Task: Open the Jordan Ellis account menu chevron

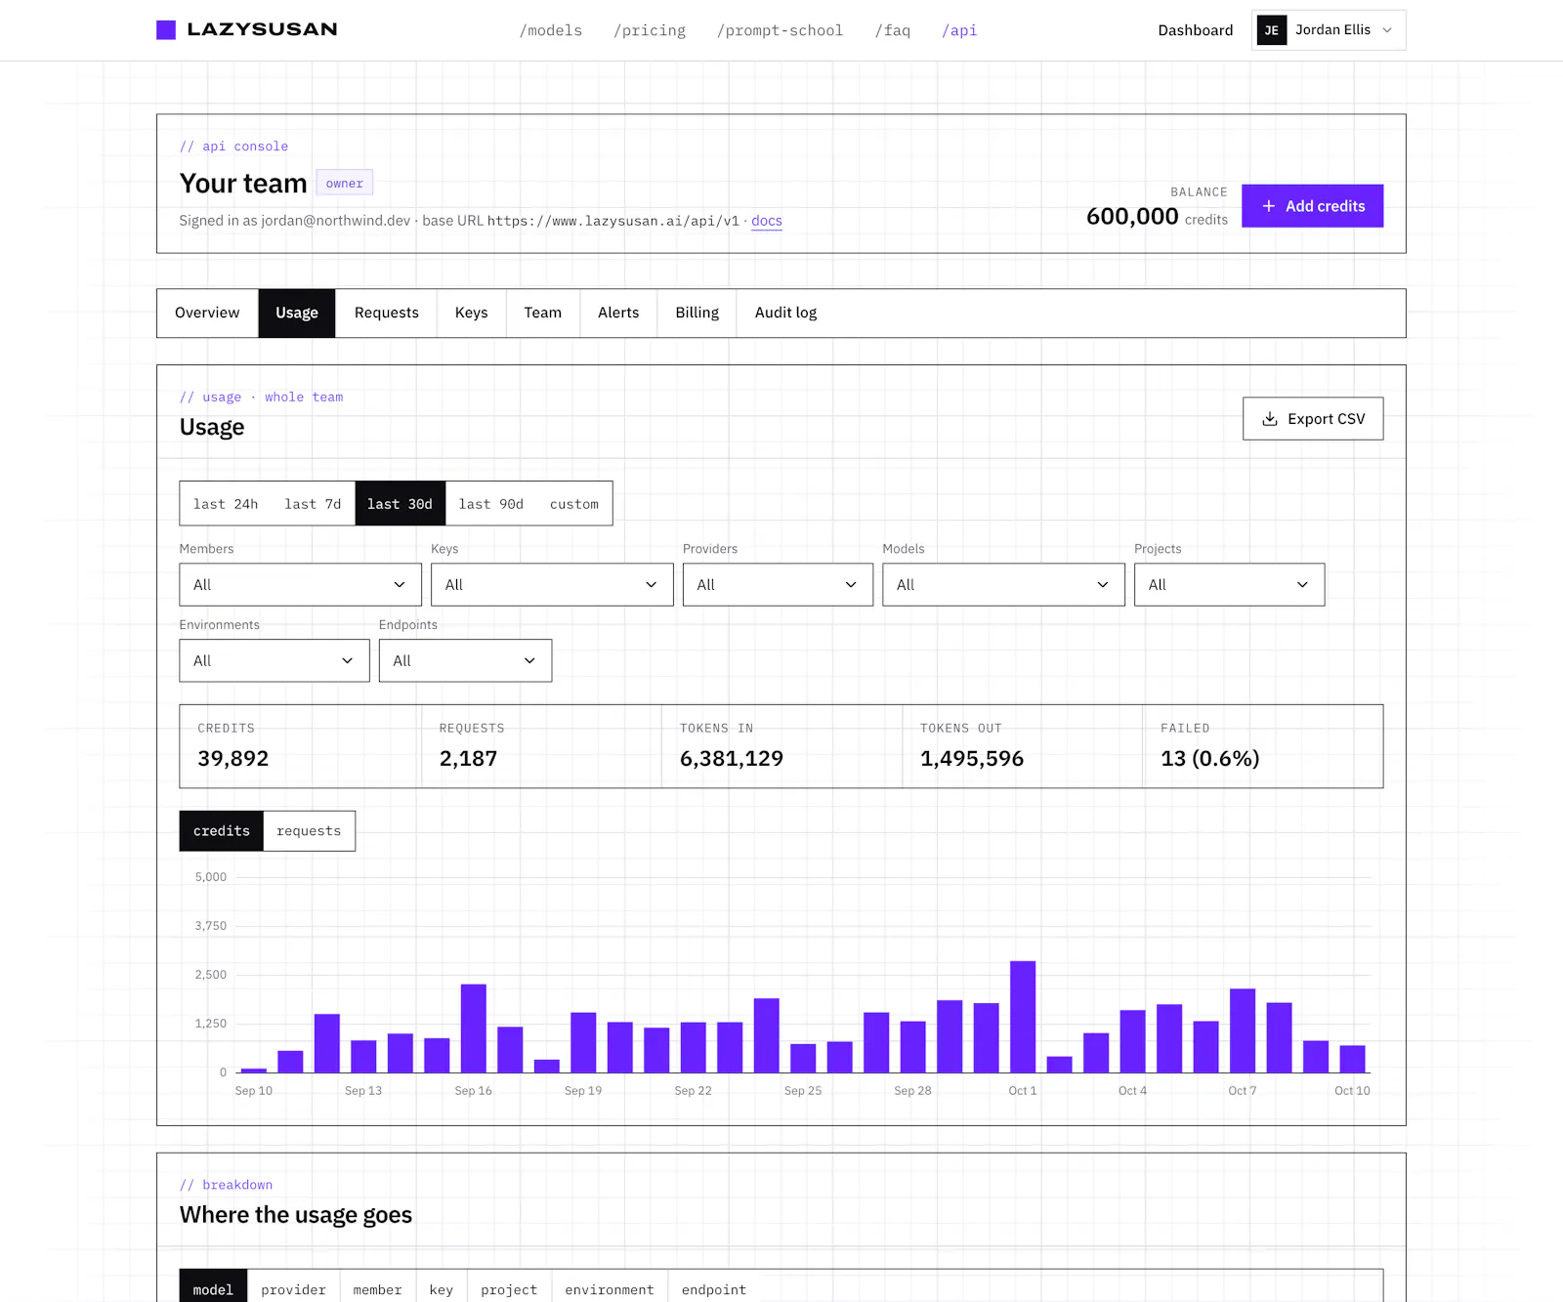Action: [x=1386, y=30]
